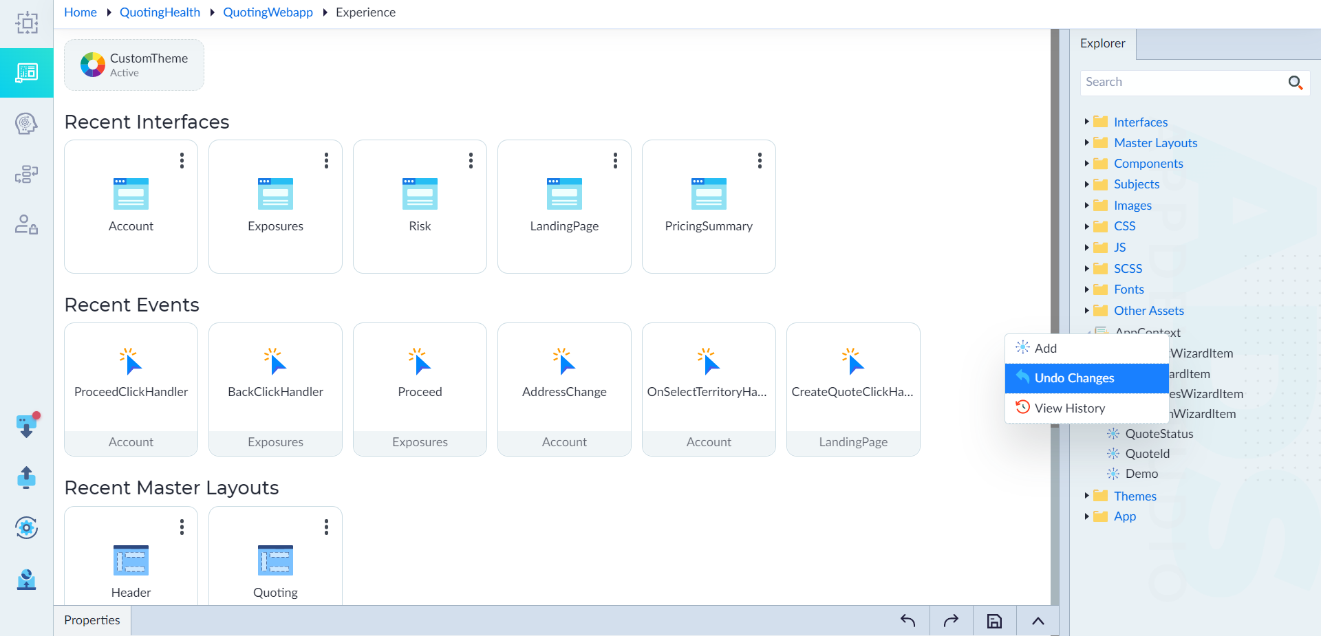Open the BackClickHandler event card
Image resolution: width=1321 pixels, height=636 pixels.
(275, 389)
